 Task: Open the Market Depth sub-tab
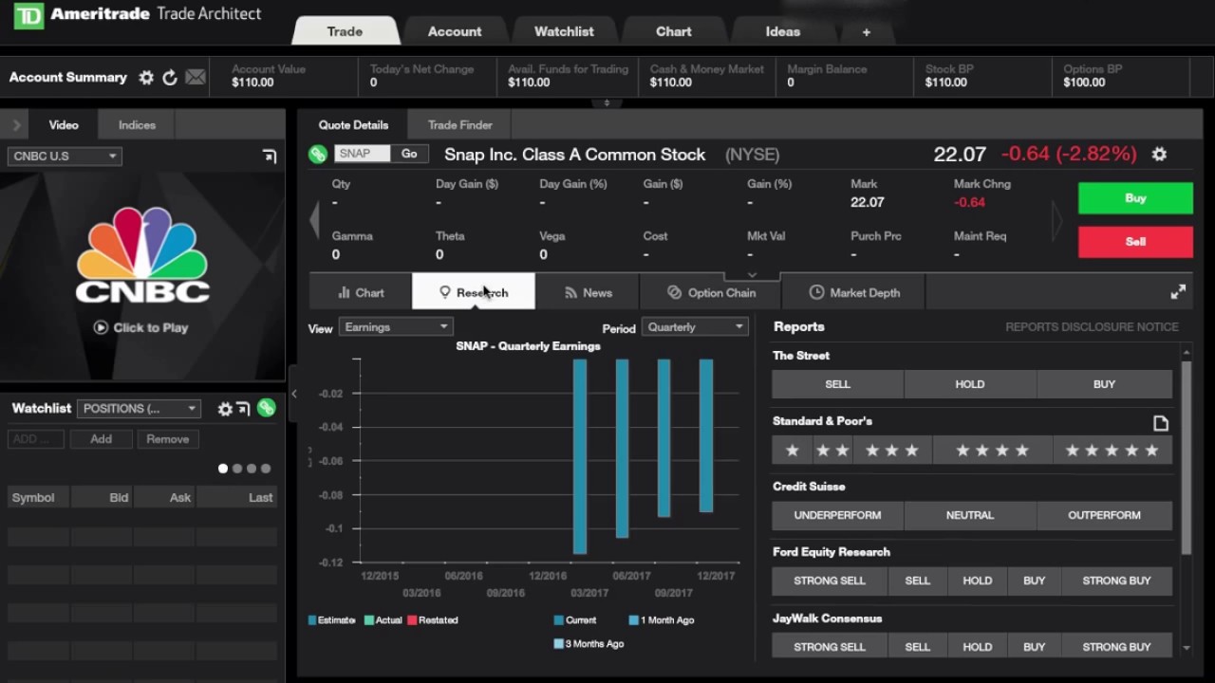pos(853,292)
